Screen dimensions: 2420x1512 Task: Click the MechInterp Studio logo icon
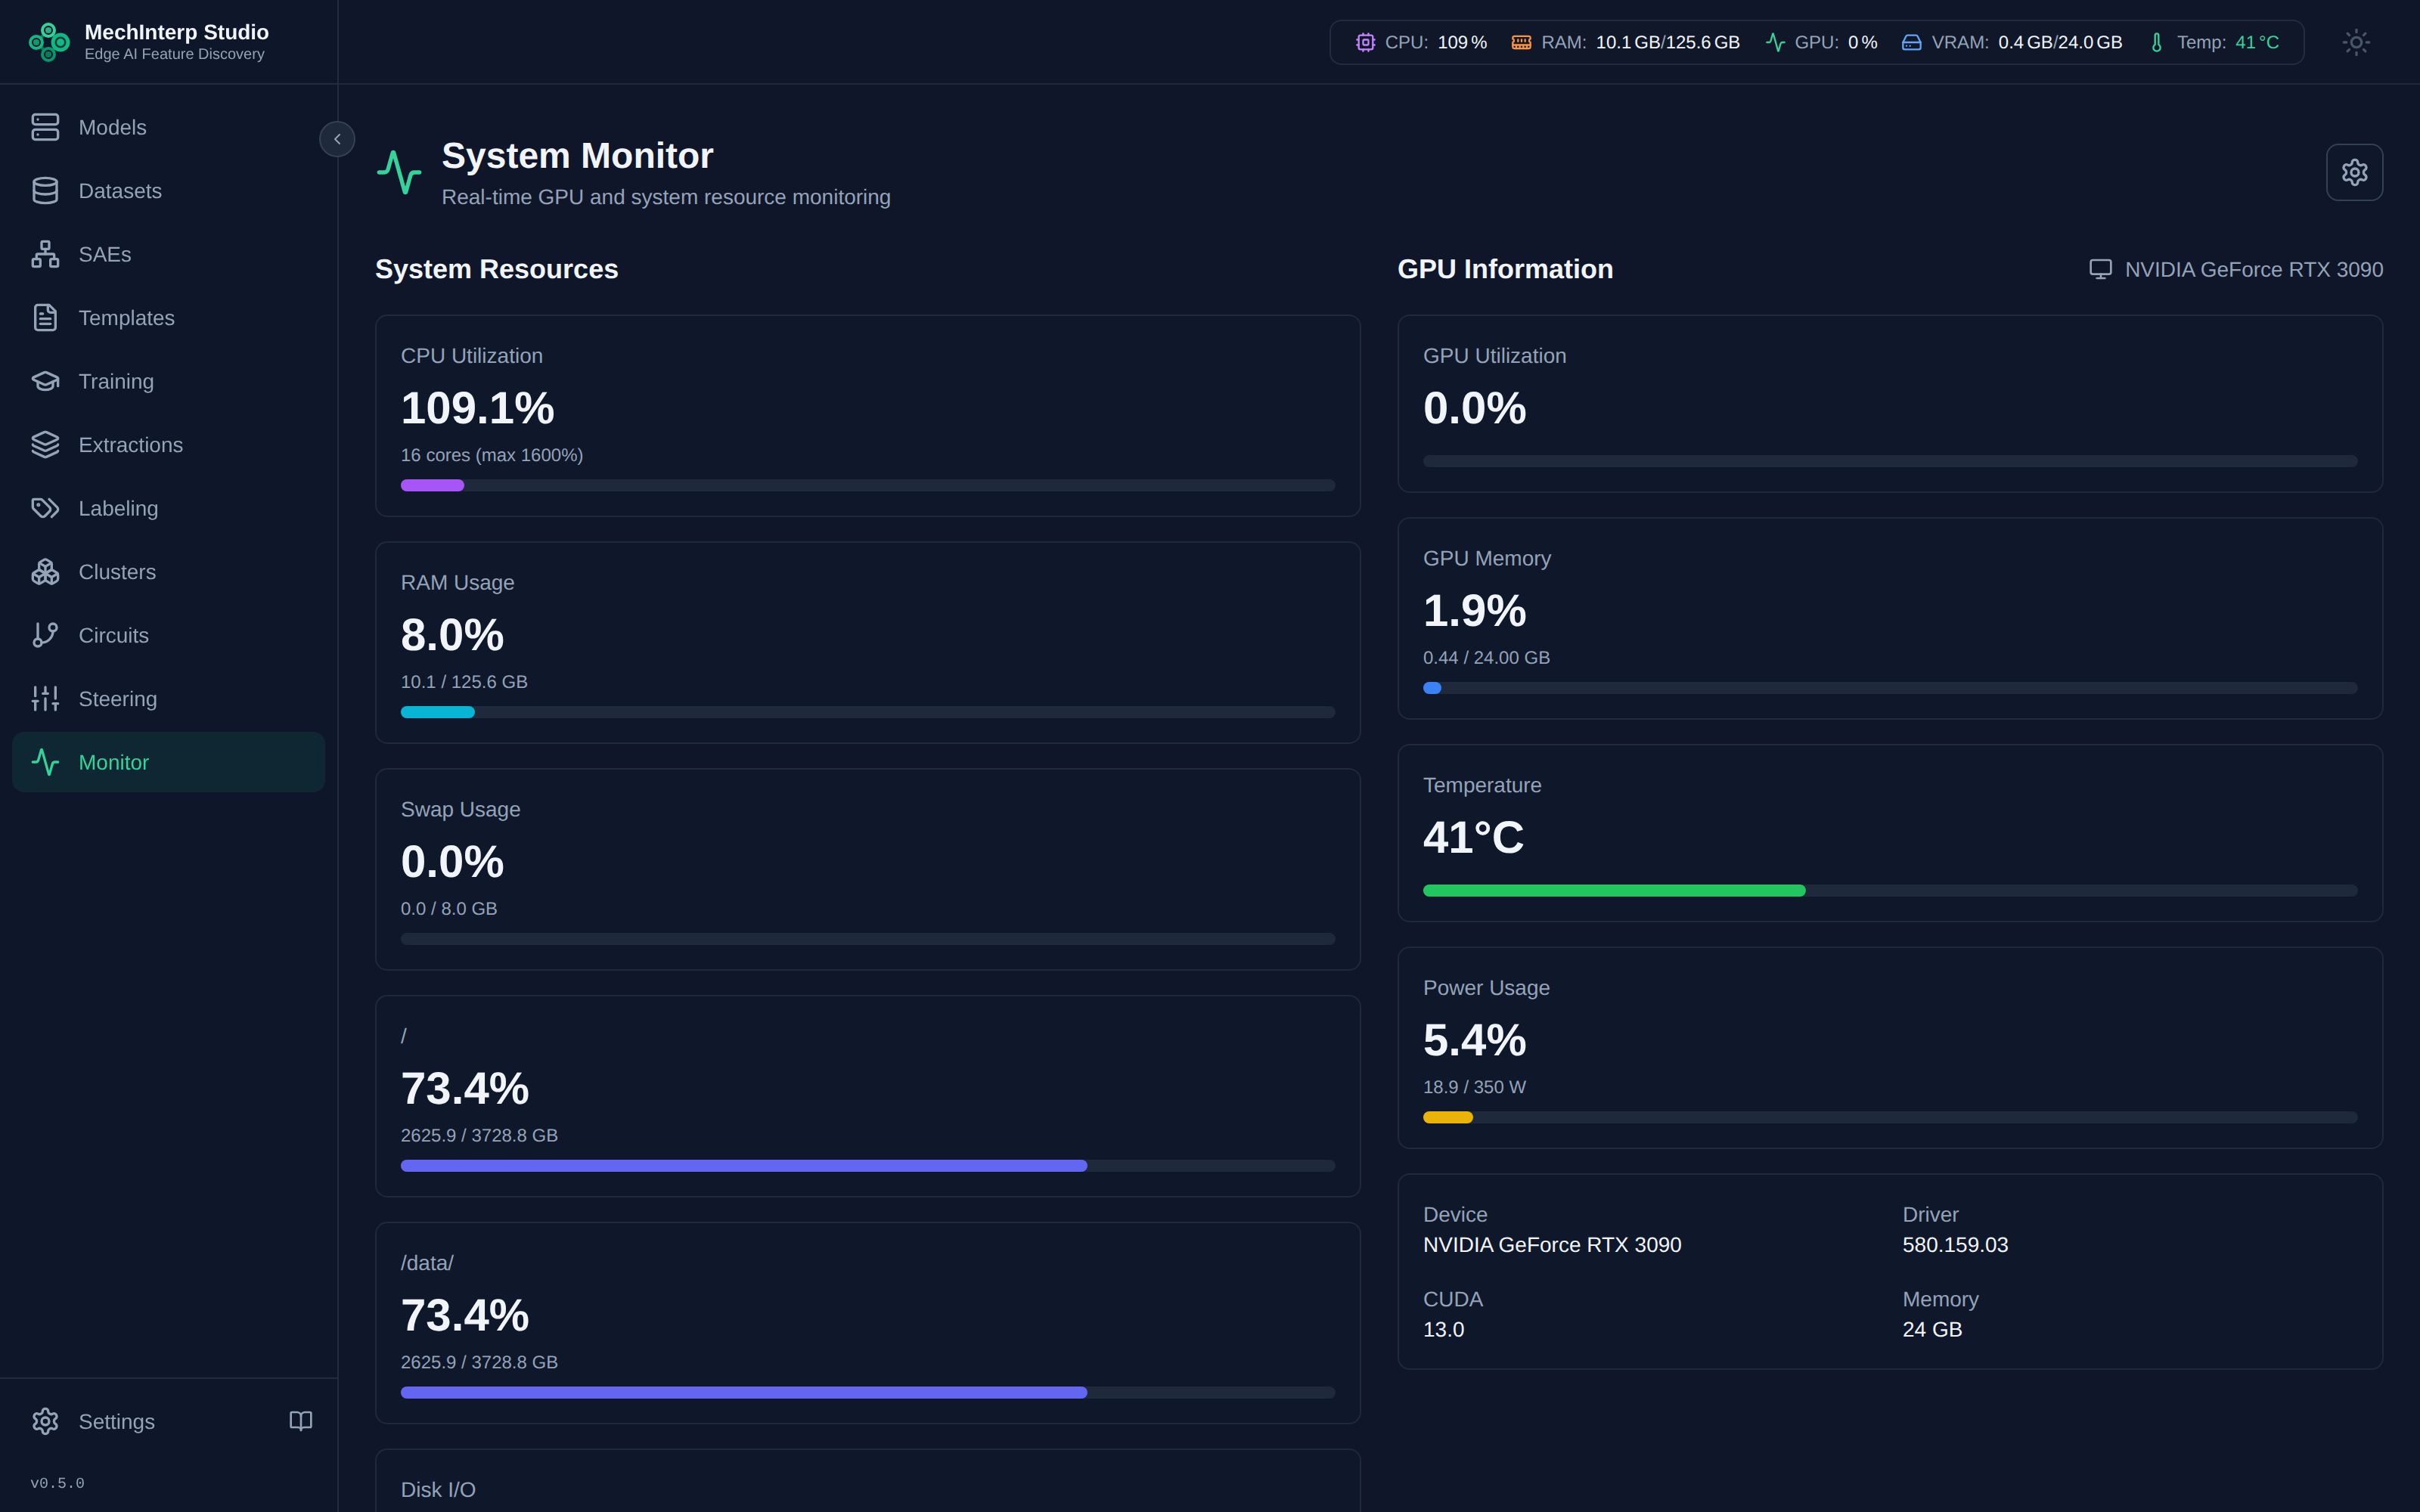(49, 42)
